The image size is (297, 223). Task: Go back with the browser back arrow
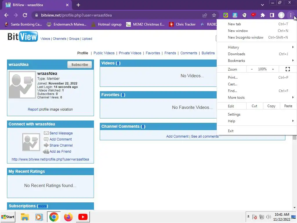6,15
